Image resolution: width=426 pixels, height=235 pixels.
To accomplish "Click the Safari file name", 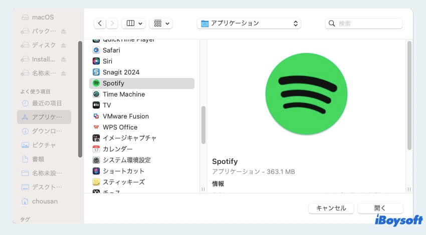I will tap(111, 50).
